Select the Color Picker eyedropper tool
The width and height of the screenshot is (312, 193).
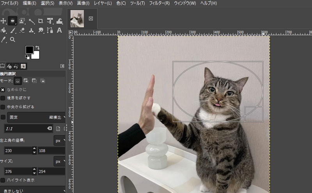coord(3,40)
